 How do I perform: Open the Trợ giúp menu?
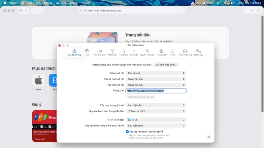(85, 3)
